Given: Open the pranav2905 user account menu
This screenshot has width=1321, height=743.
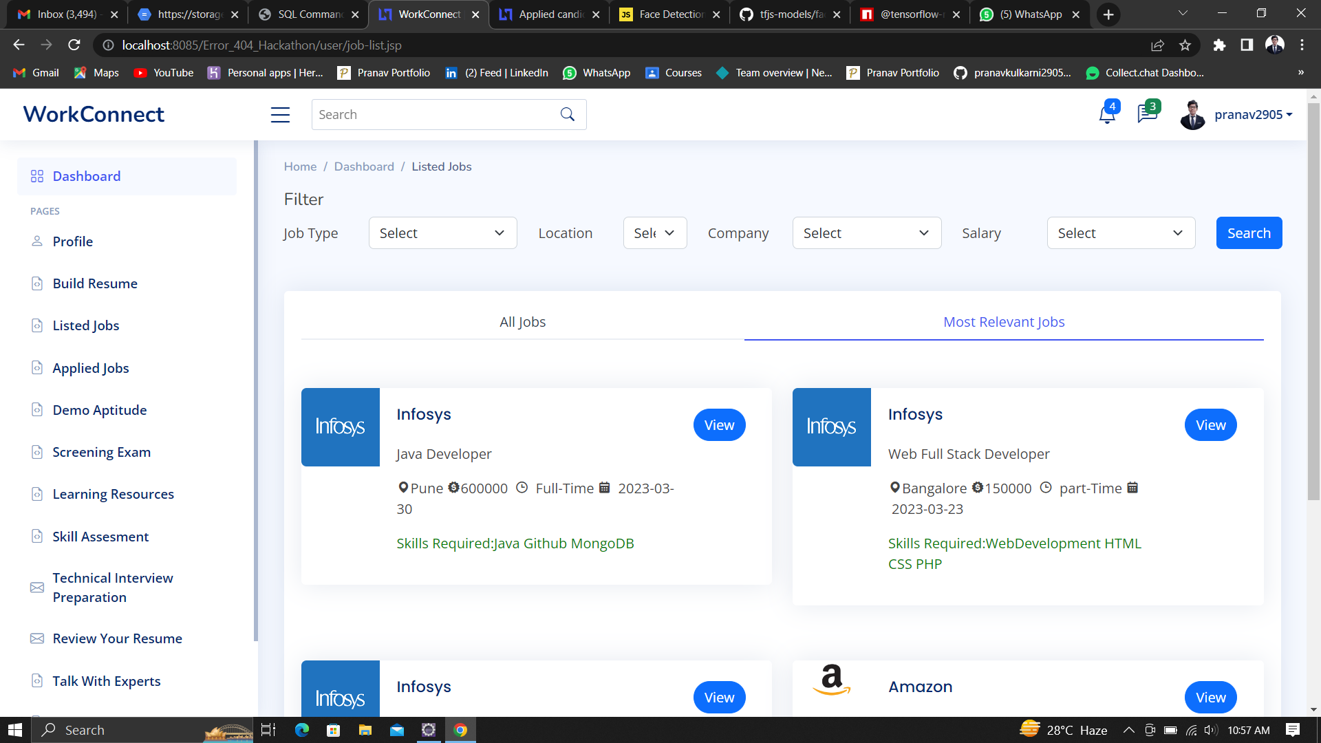Looking at the screenshot, I should tap(1252, 115).
